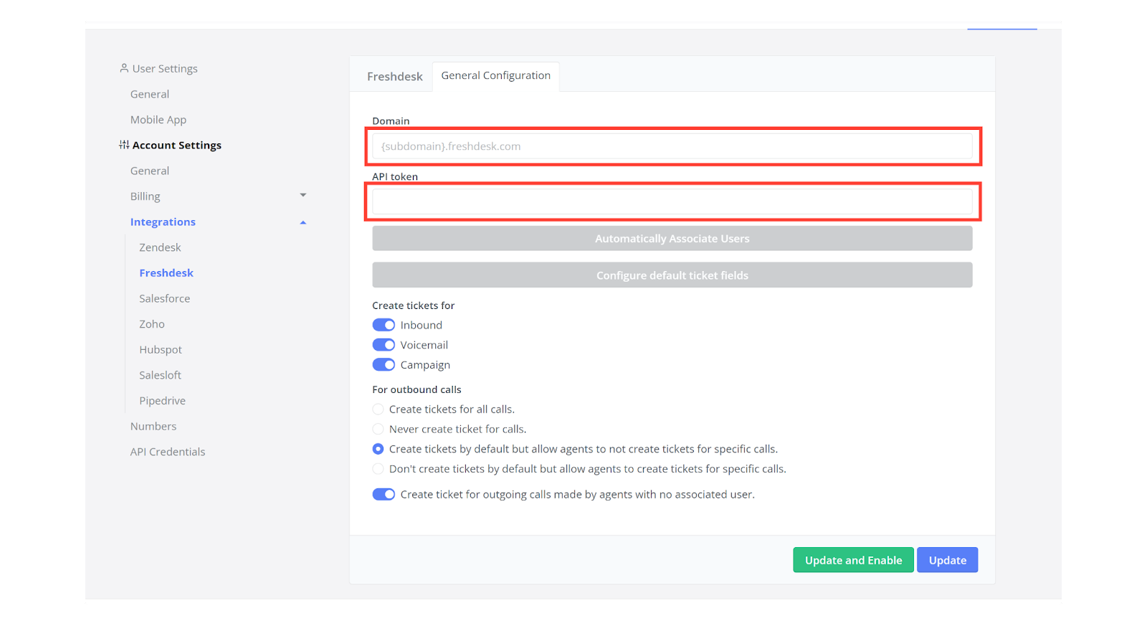Click the User Settings person icon
Viewport: 1147px width, 626px height.
click(x=124, y=68)
